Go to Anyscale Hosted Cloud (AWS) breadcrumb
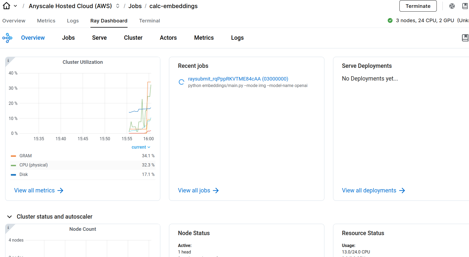The height and width of the screenshot is (257, 469). (70, 6)
